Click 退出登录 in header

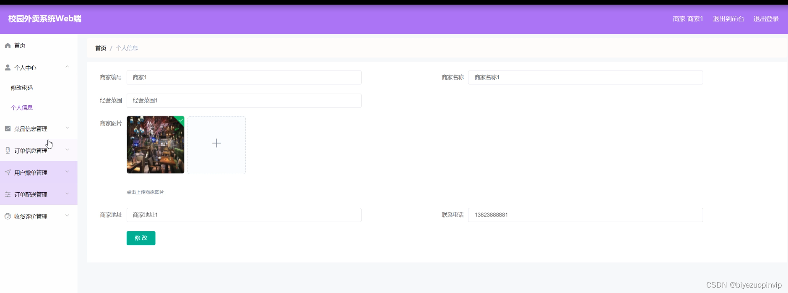coord(766,19)
